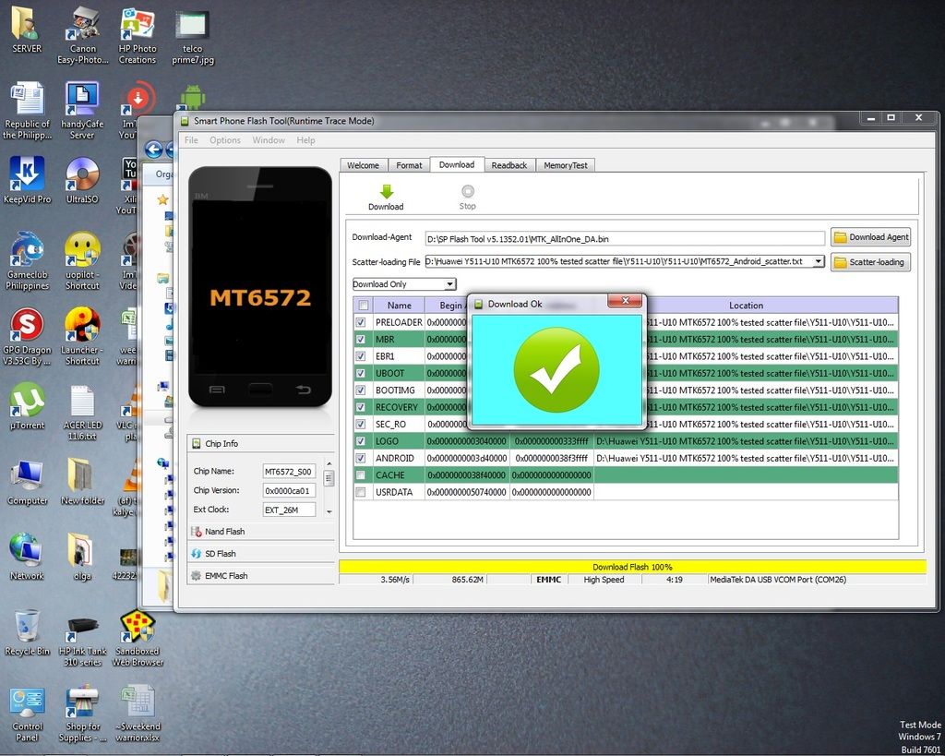Open the SD Flash panel
The image size is (945, 756).
point(220,554)
